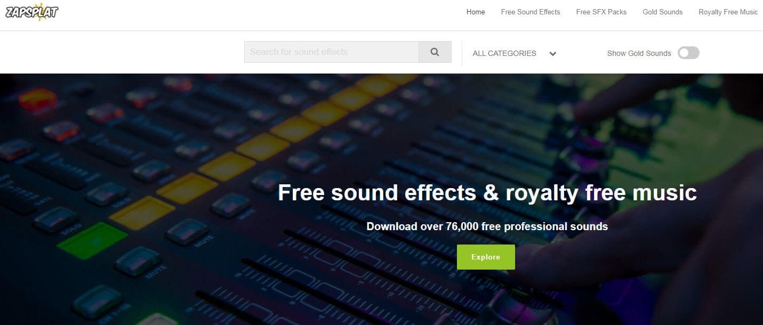This screenshot has height=325, width=763.
Task: Open the Free Sound Effects menu
Action: click(x=531, y=12)
